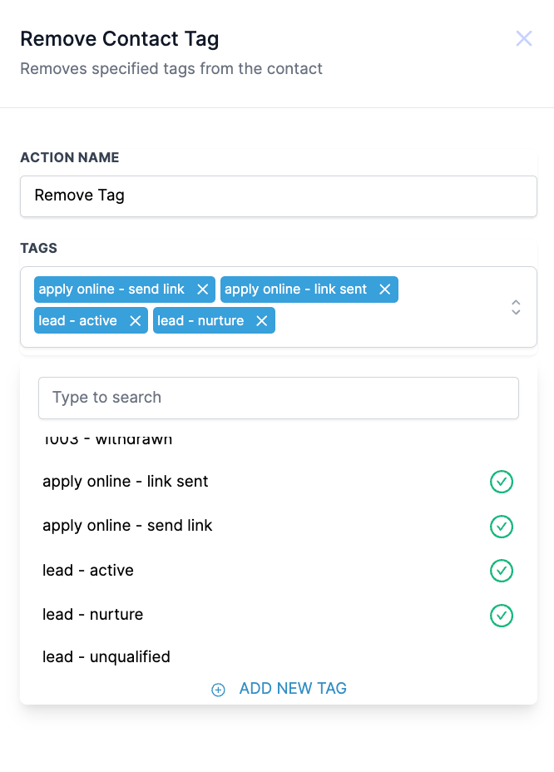The image size is (554, 772).
Task: Close the Remove Contact Tag panel
Action: tap(523, 38)
